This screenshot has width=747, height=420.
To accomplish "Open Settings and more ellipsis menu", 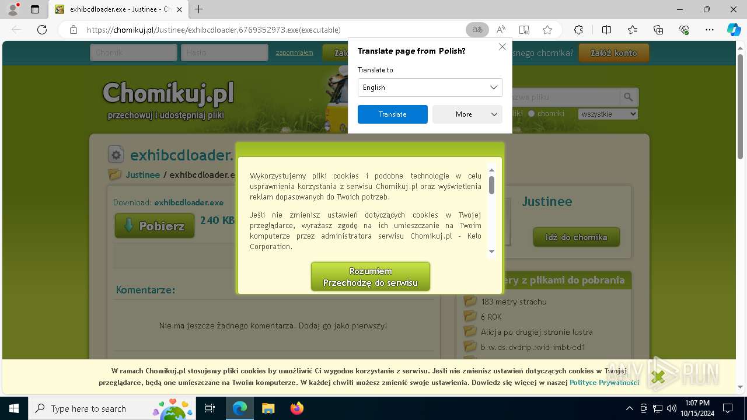I will [710, 30].
